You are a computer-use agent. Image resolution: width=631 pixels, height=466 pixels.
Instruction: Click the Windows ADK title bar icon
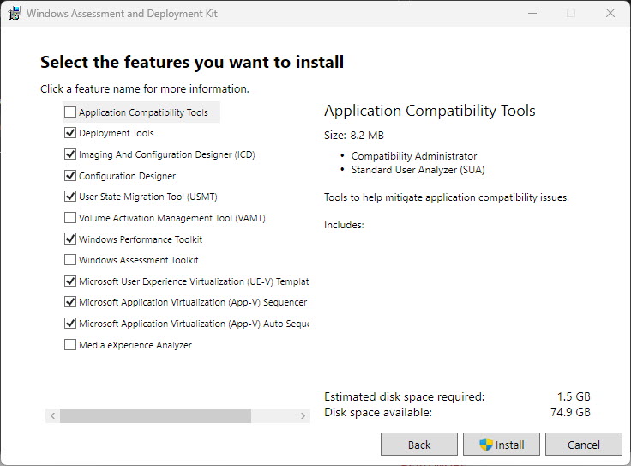pyautogui.click(x=15, y=13)
